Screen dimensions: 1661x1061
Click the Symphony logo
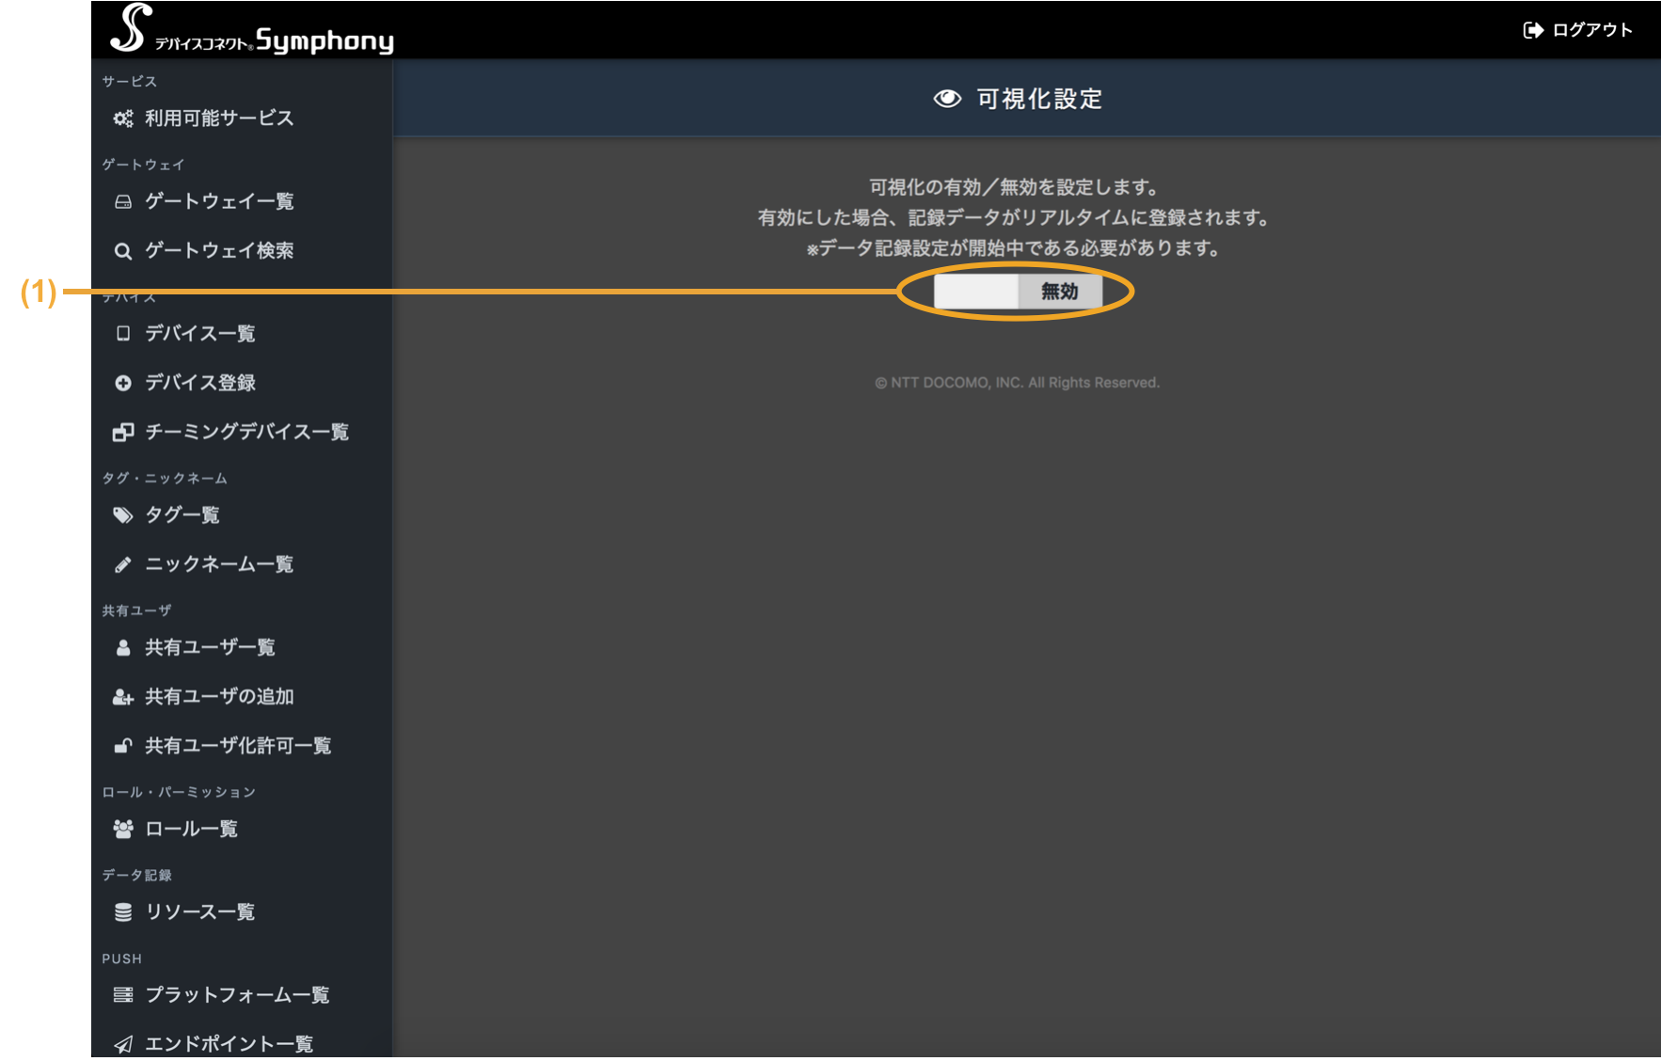tap(252, 29)
